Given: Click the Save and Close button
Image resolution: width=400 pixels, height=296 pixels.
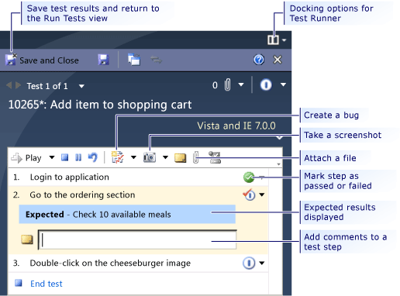Looking at the screenshot, I should 42,60.
